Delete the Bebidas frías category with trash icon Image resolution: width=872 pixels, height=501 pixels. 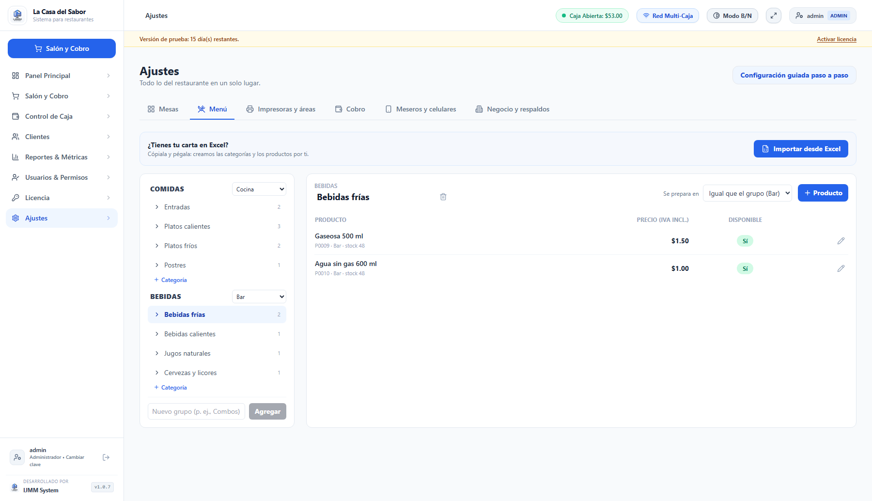[443, 197]
